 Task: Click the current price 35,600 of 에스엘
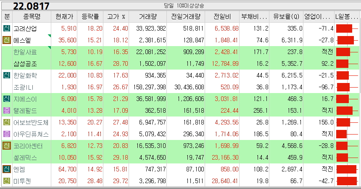(x=67, y=40)
